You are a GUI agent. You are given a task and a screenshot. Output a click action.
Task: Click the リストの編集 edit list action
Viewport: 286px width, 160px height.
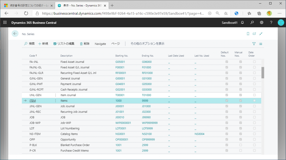tap(64, 44)
